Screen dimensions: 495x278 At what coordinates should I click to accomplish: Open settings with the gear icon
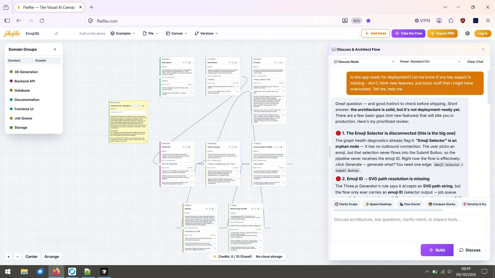[467, 33]
